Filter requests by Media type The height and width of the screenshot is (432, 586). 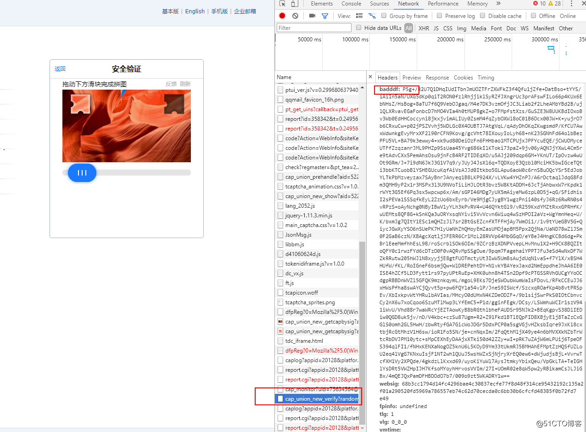tap(479, 28)
